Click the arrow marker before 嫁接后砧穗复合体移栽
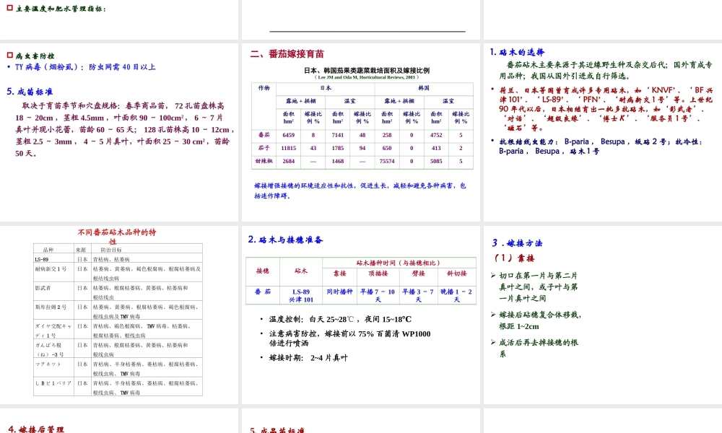The image size is (722, 433). 493,314
